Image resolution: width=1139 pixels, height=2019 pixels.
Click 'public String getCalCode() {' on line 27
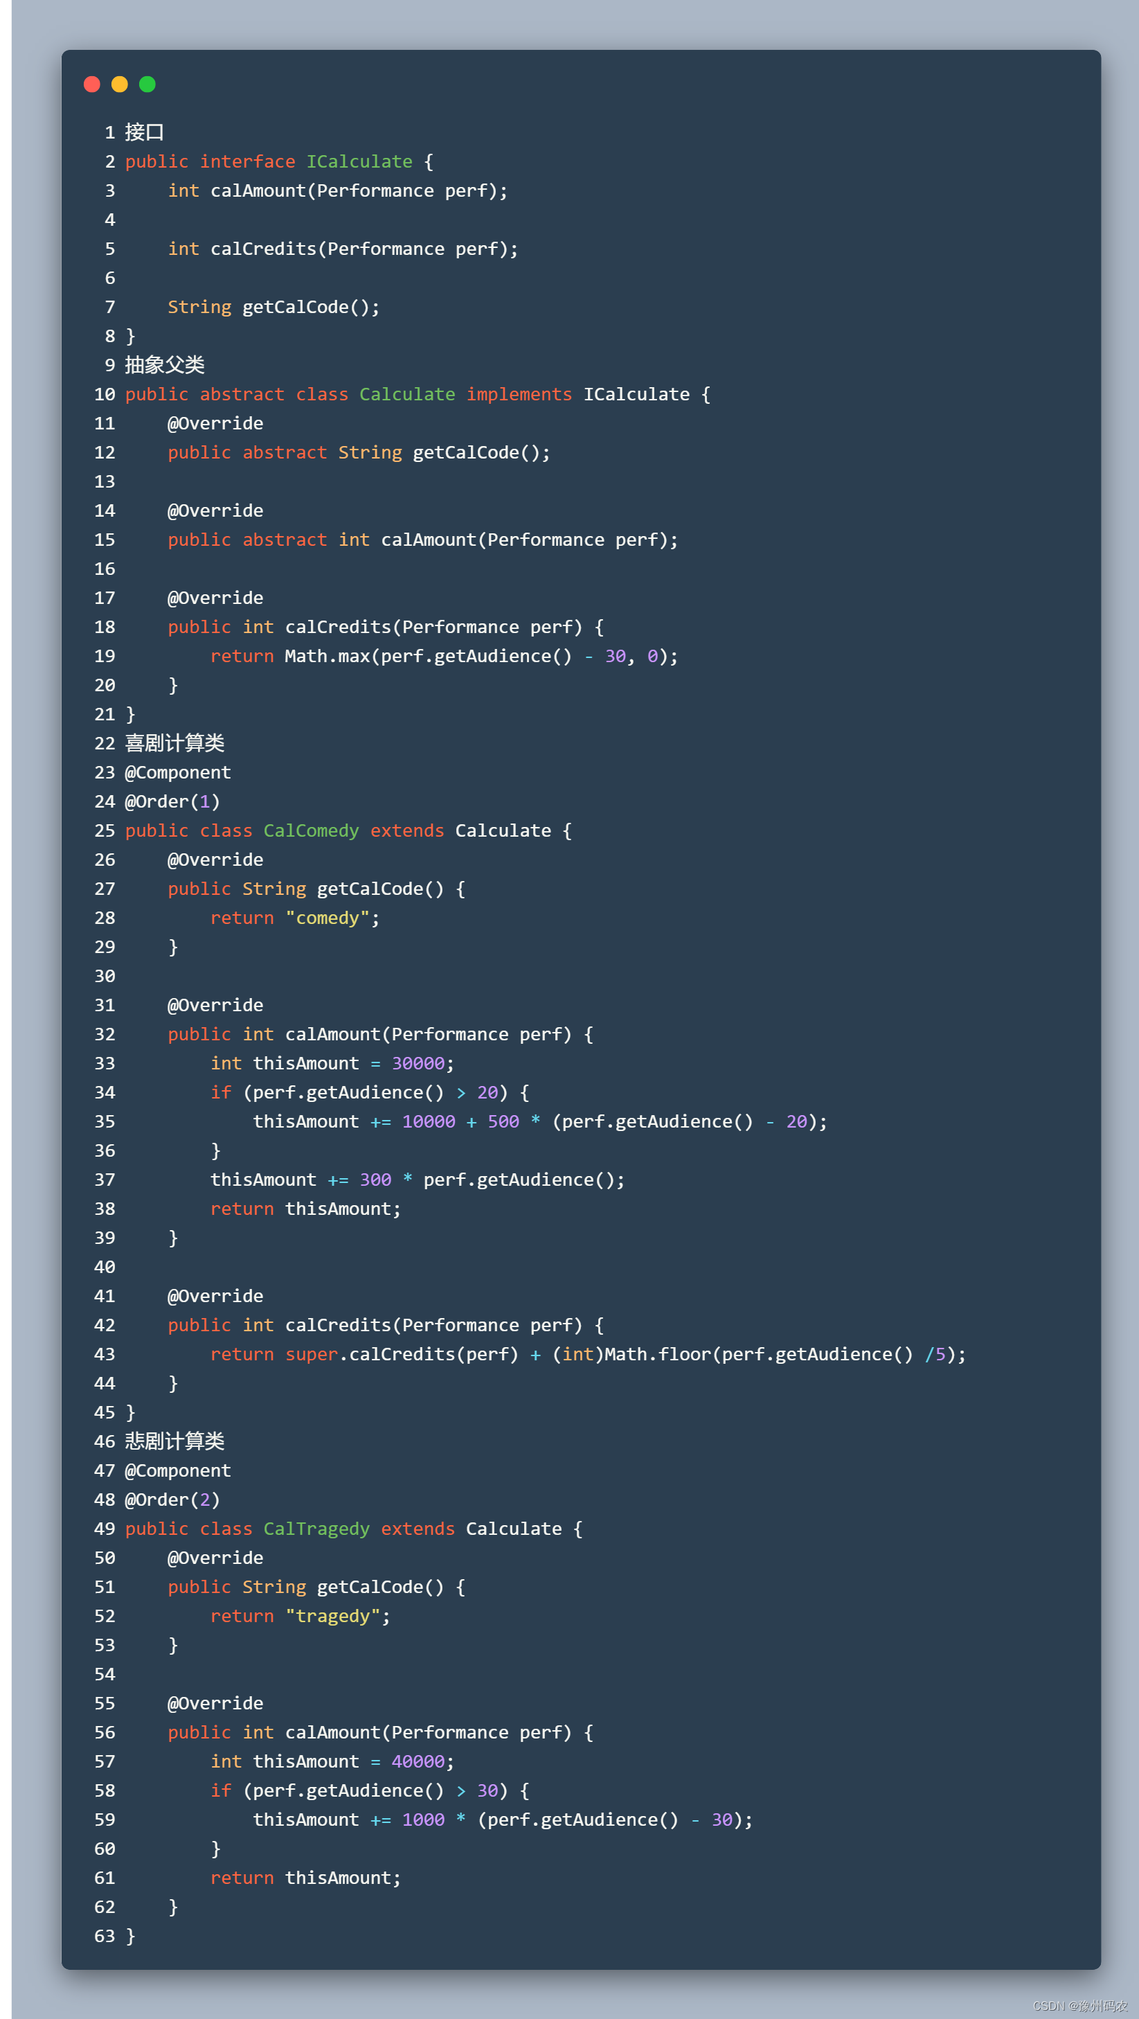(x=316, y=889)
